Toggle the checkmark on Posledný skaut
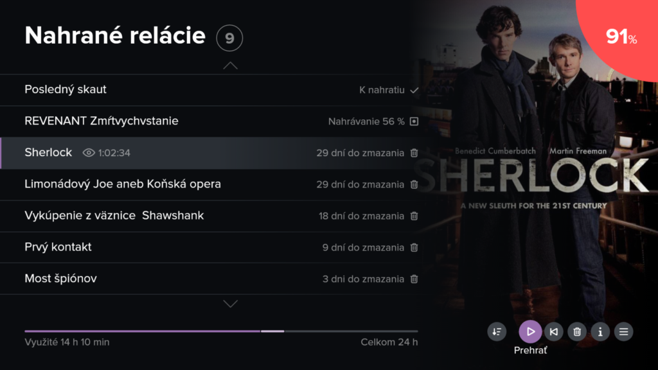 click(x=414, y=90)
